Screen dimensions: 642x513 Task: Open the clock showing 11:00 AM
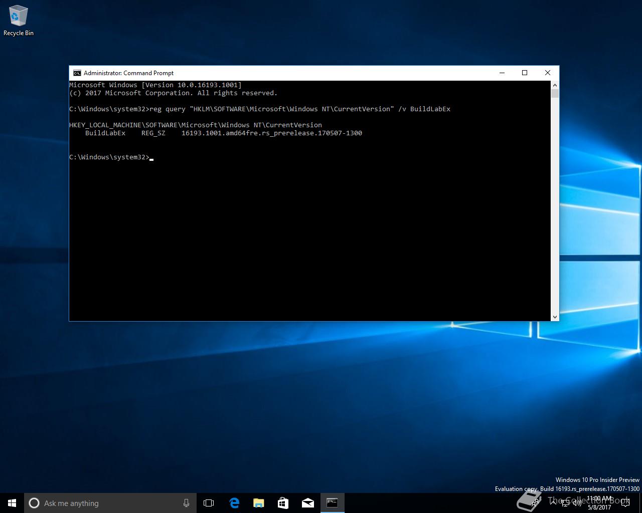coord(599,503)
